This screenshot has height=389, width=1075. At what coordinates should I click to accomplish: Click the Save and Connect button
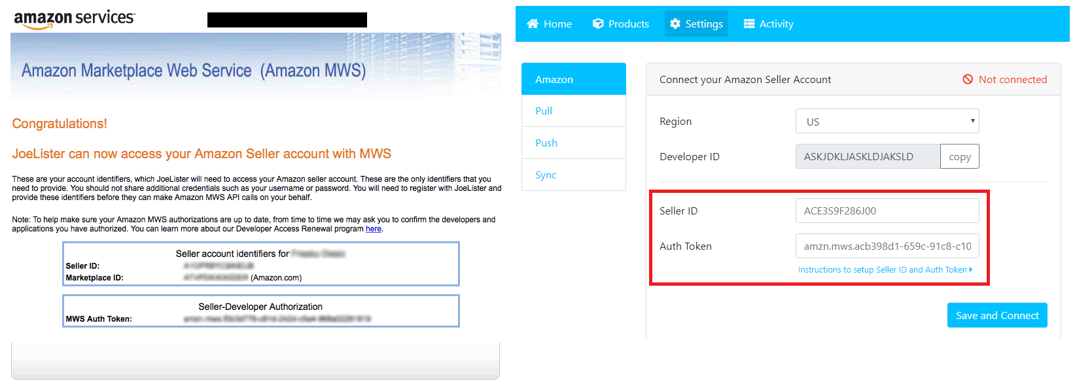tap(997, 315)
